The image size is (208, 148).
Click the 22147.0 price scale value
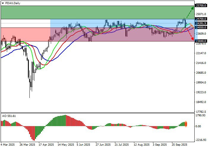tap(201, 53)
